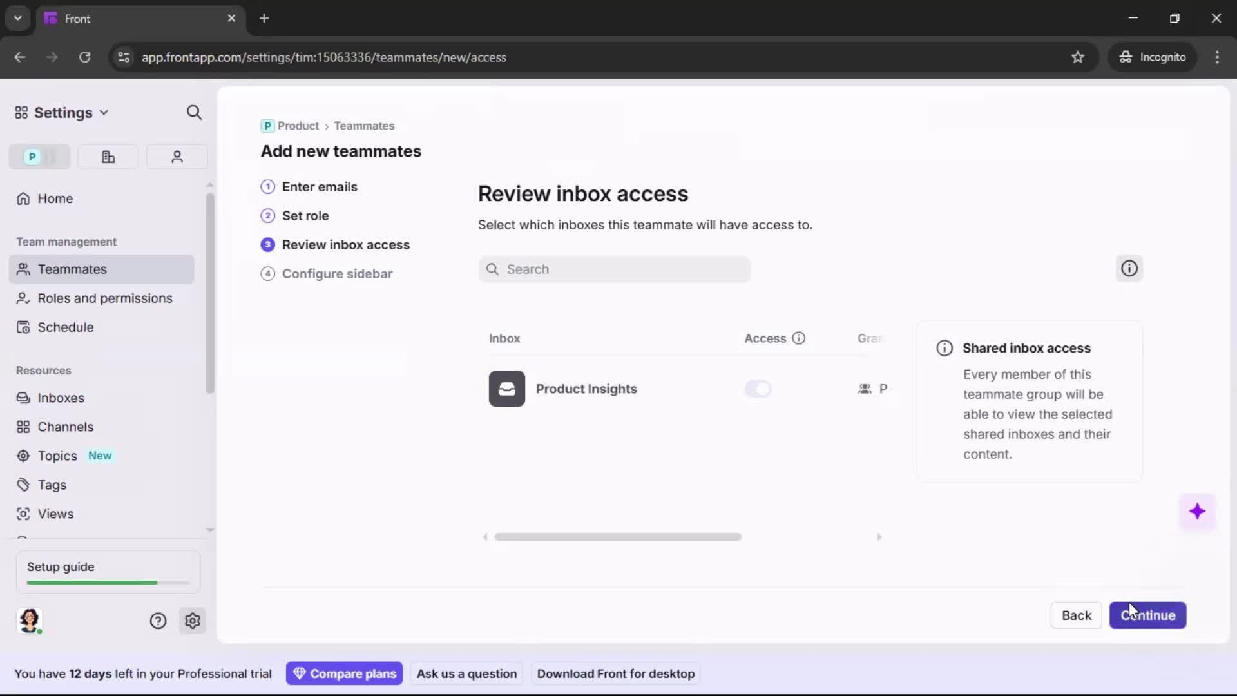Screen dimensions: 1237x696
Task: Toggle bookmark star in address bar
Action: (1078, 57)
